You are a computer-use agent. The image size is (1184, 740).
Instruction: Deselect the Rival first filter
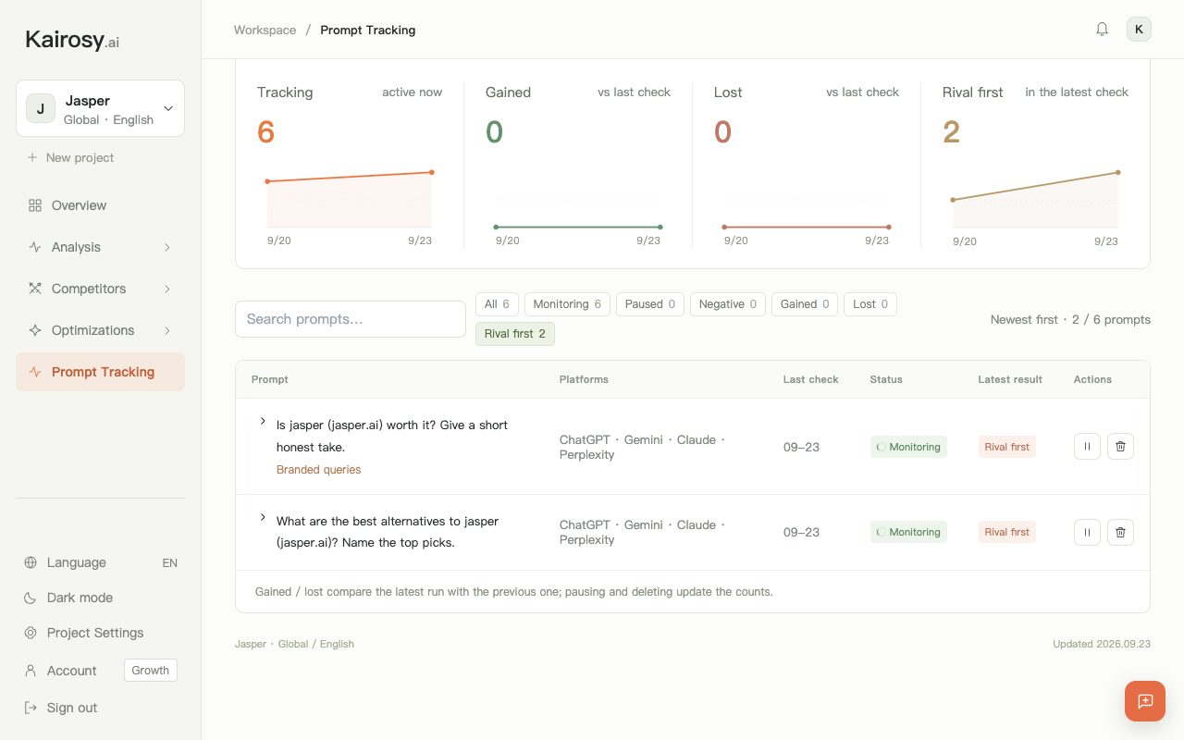tap(515, 334)
